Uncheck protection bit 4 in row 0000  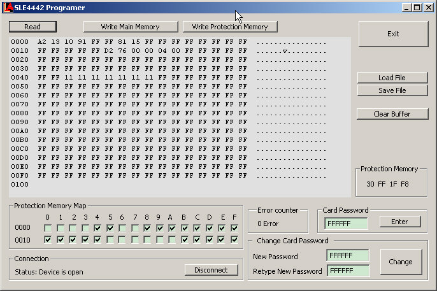(97, 229)
